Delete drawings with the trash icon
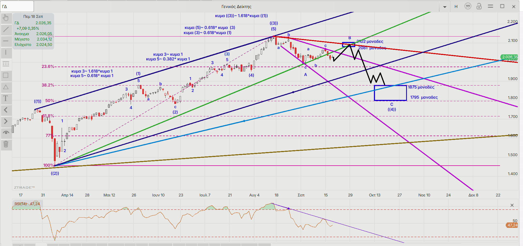Image resolution: width=523 pixels, height=246 pixels. point(6,144)
